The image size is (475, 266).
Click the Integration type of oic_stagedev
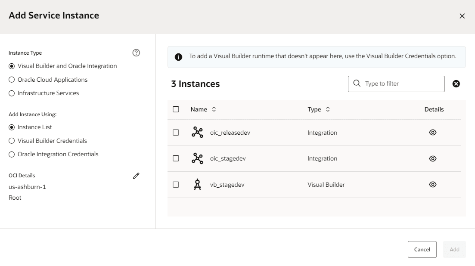[x=322, y=158]
